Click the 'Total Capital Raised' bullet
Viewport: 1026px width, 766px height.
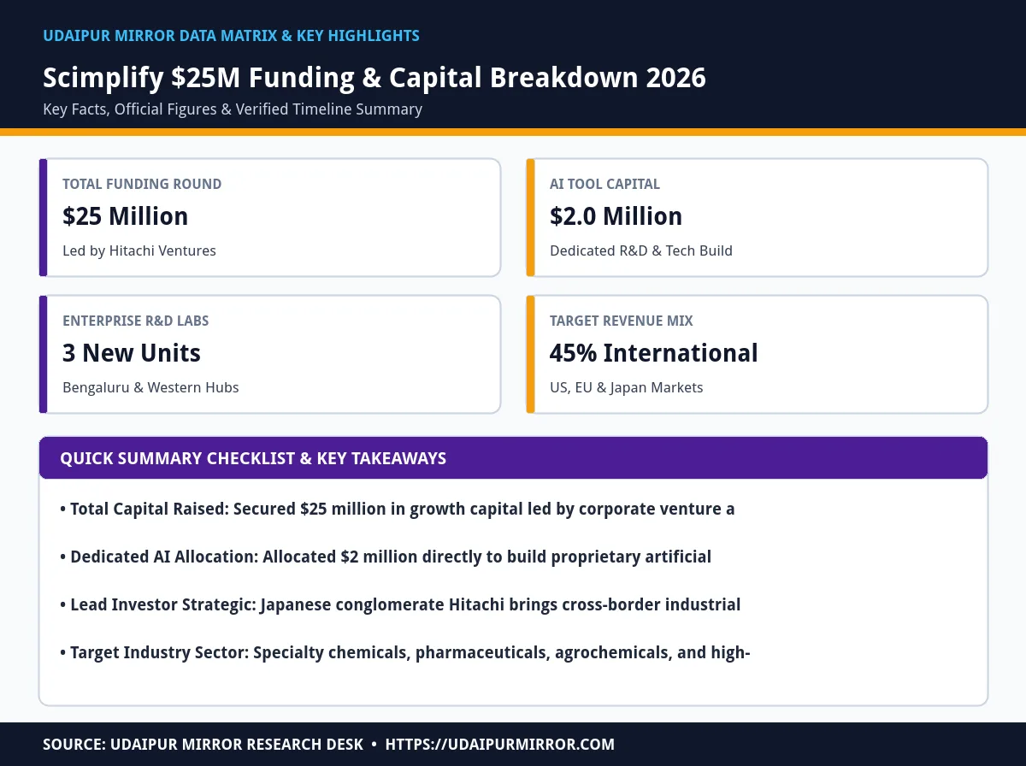click(398, 509)
